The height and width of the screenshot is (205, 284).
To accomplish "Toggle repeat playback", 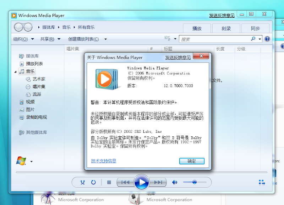I will click(93, 182).
